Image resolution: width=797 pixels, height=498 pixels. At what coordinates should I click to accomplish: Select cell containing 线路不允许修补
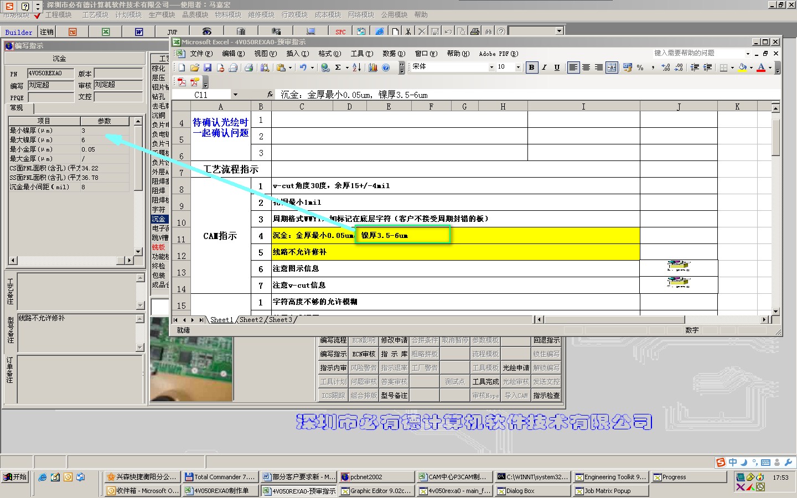(x=455, y=252)
